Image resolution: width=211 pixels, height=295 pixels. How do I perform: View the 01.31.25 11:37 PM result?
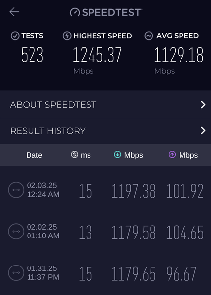(105, 273)
